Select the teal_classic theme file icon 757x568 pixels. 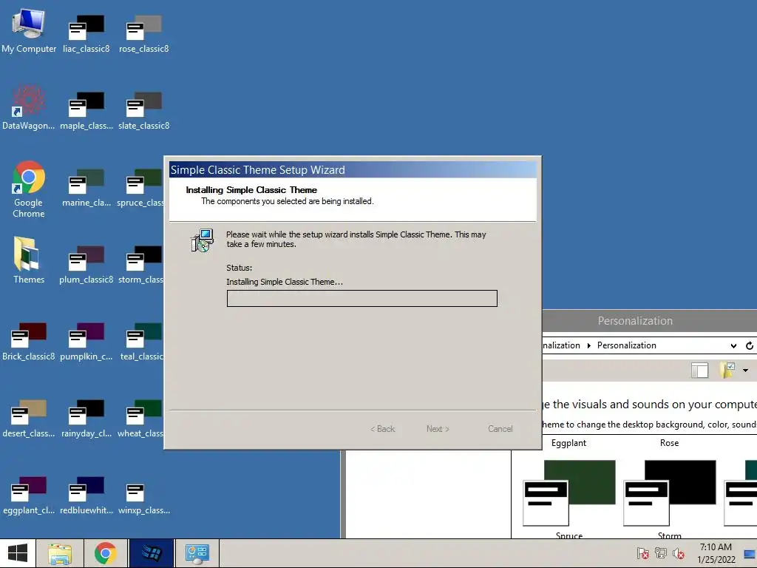(142, 340)
